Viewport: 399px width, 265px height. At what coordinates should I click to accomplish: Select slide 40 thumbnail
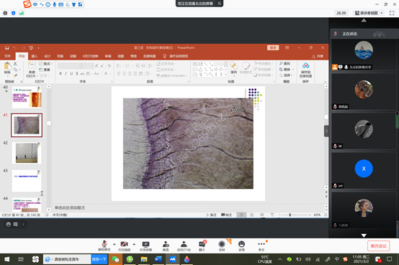[x=27, y=98]
